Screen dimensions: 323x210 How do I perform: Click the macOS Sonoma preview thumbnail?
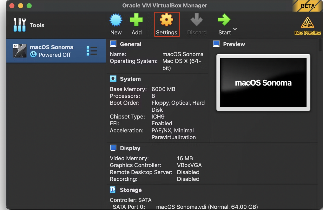(x=263, y=82)
